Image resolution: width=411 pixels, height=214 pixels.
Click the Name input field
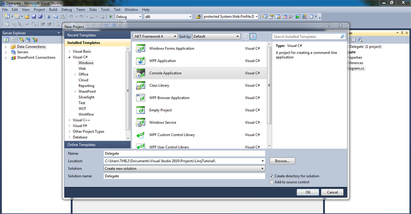(184, 153)
